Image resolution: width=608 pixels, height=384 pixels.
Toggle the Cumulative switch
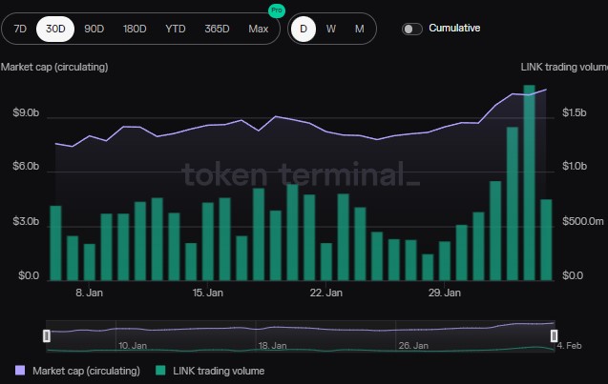(x=411, y=29)
